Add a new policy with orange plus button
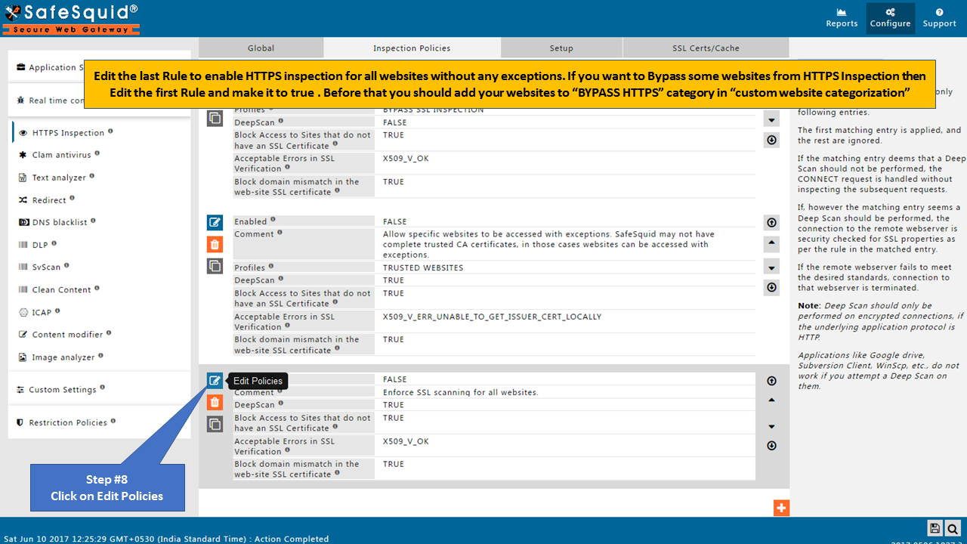The height and width of the screenshot is (544, 967). [x=781, y=508]
